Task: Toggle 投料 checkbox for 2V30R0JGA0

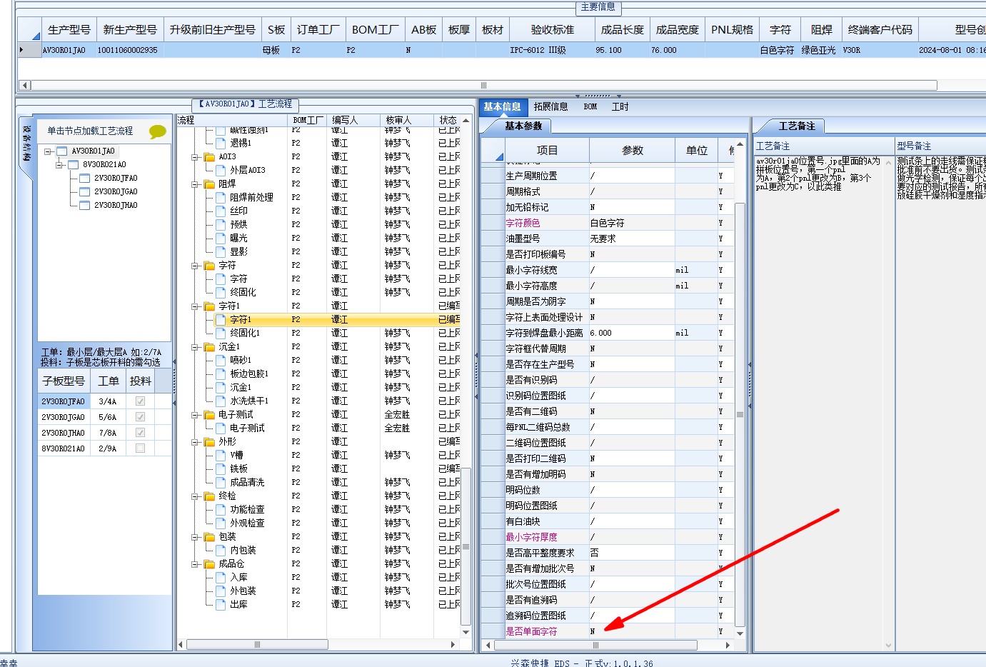Action: coord(140,417)
